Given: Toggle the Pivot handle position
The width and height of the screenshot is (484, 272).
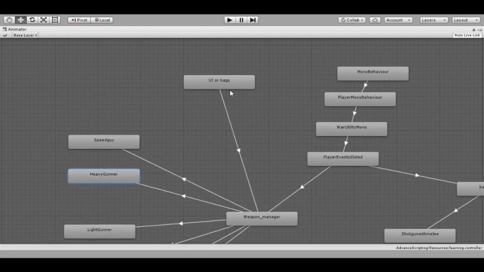Looking at the screenshot, I should [x=79, y=20].
